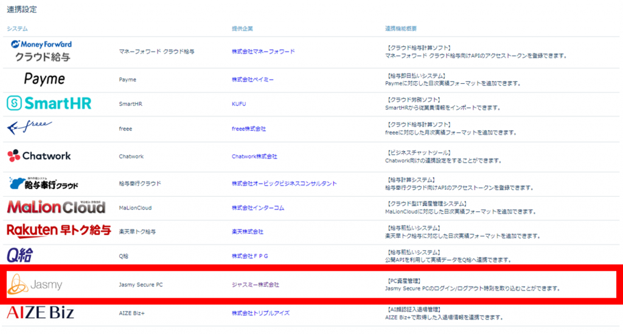Open the Chatwork logo
Viewport: 623px width, 334px height.
pos(39,156)
